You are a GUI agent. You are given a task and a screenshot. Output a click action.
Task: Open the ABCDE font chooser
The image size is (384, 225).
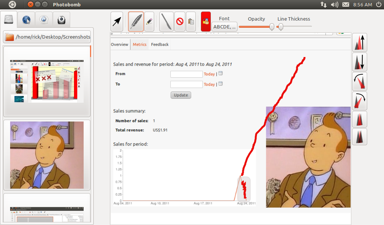tap(224, 27)
